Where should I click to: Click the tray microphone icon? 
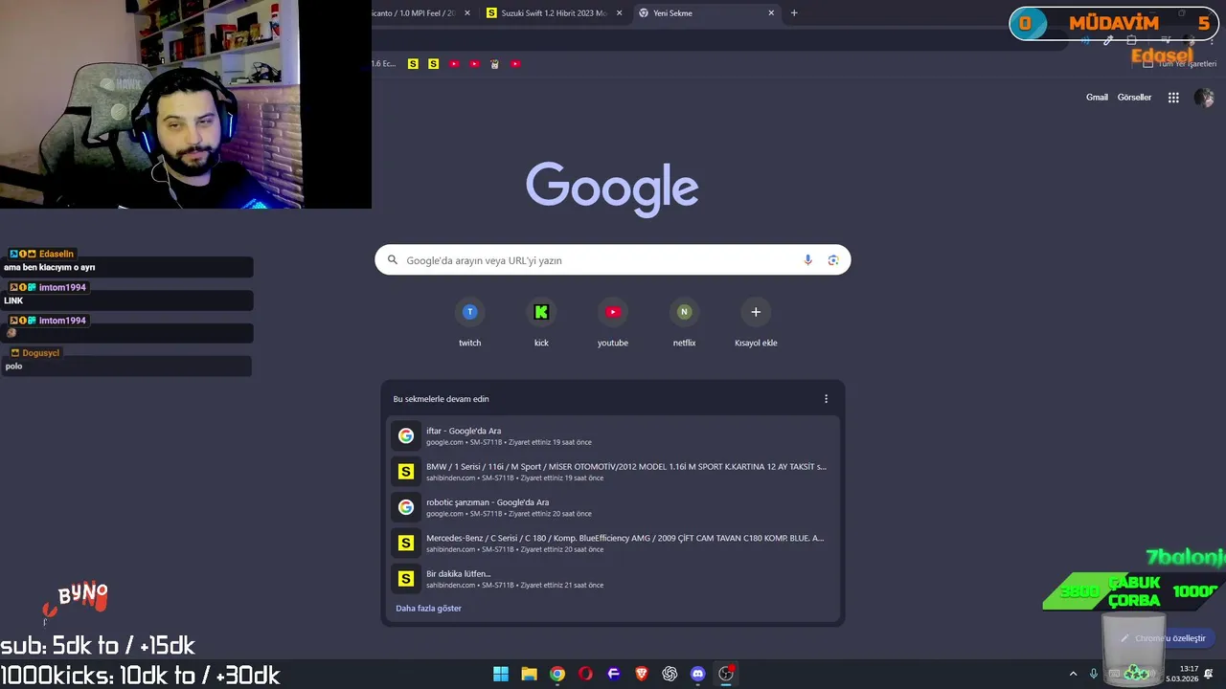(x=1094, y=674)
